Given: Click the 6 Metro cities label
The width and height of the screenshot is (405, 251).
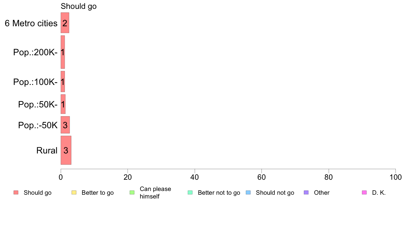Looking at the screenshot, I should (31, 23).
